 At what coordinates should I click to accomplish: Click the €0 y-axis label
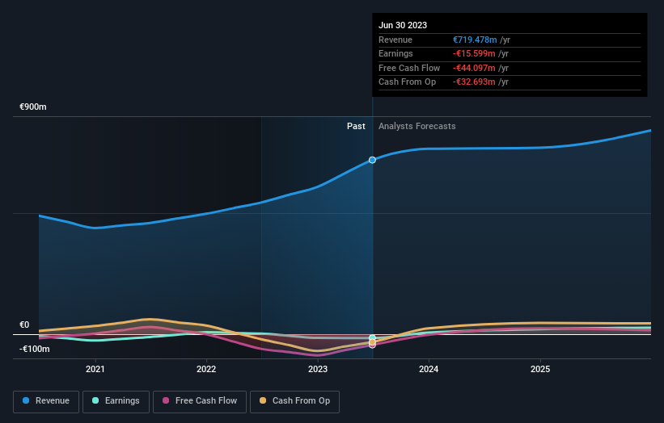tap(24, 325)
